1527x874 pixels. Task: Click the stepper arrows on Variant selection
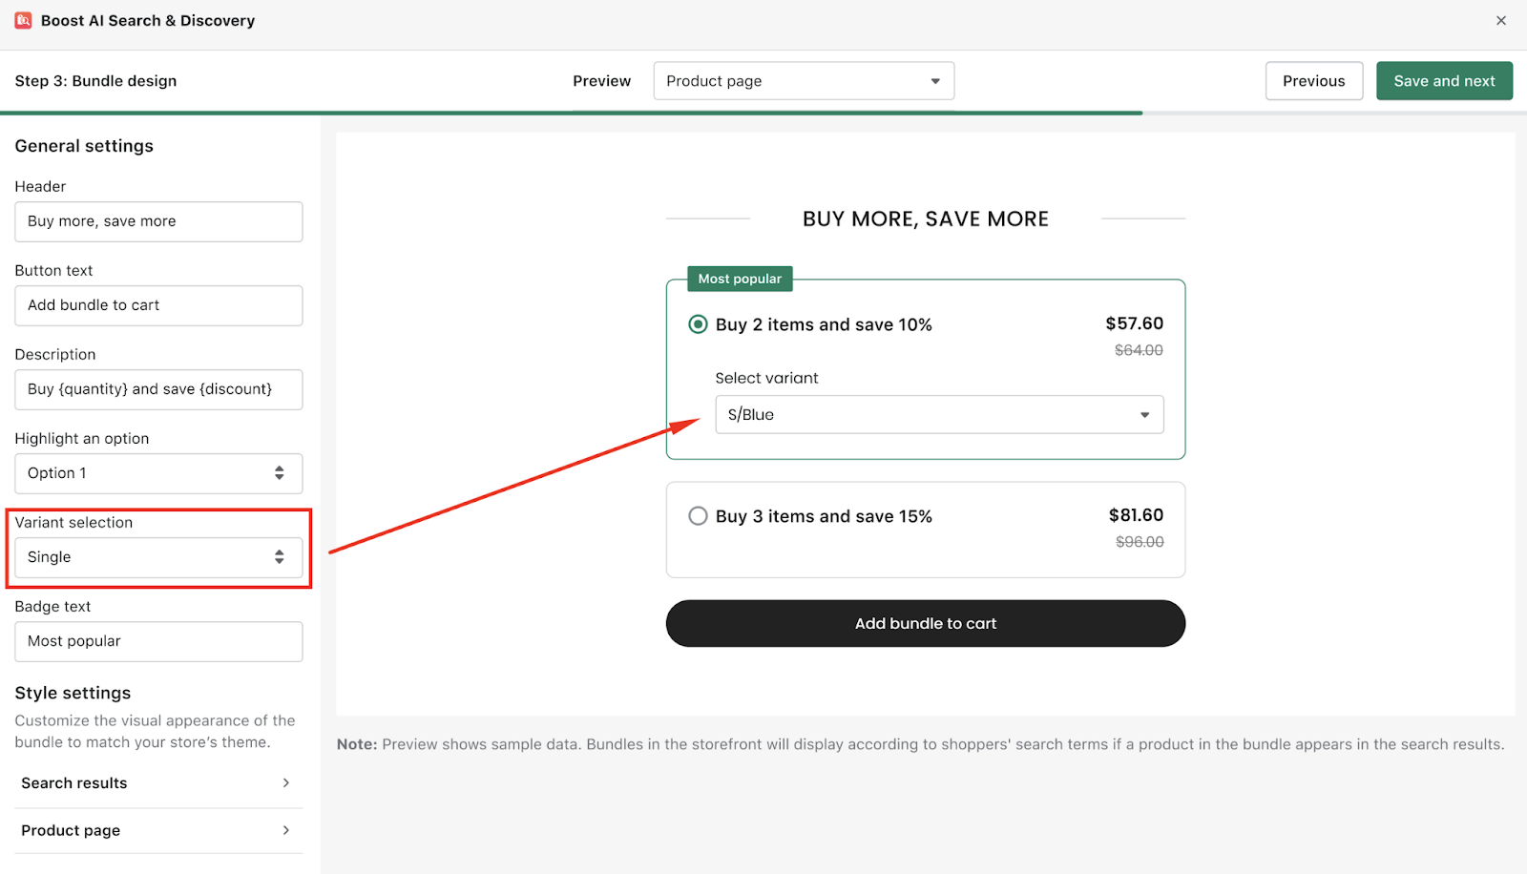click(x=279, y=556)
